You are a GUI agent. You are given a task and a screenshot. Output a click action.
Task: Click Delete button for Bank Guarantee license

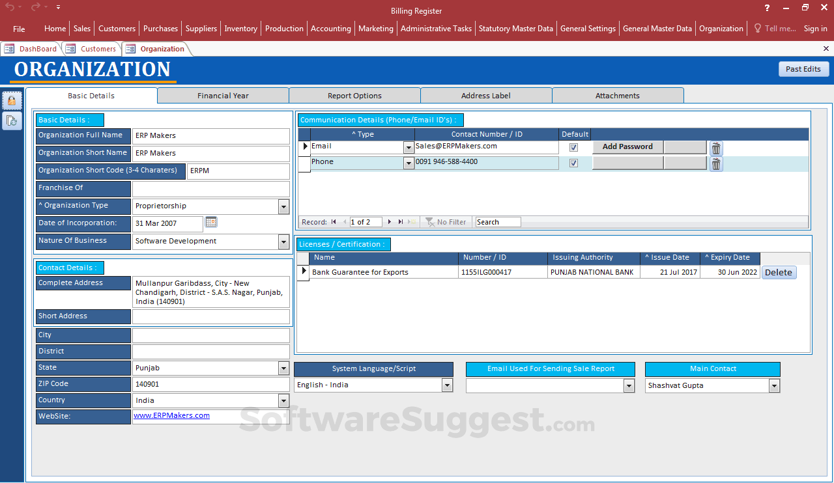[x=779, y=273]
